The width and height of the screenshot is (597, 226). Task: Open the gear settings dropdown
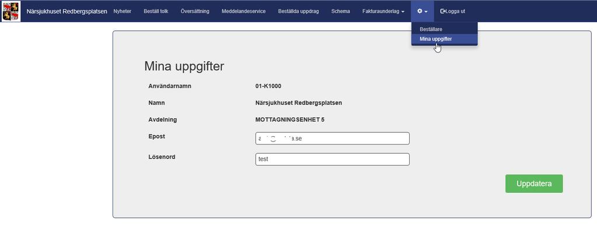[x=423, y=11]
